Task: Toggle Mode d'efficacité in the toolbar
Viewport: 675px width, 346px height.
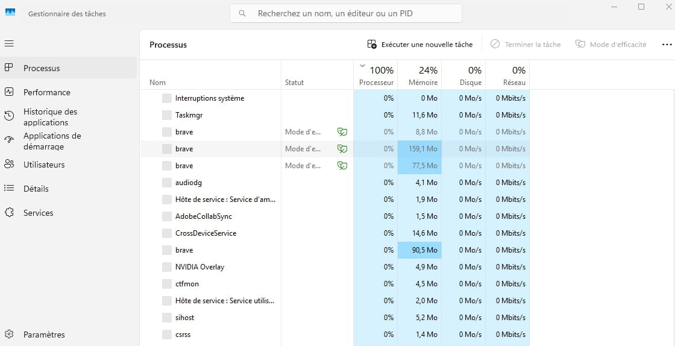Action: coord(611,45)
